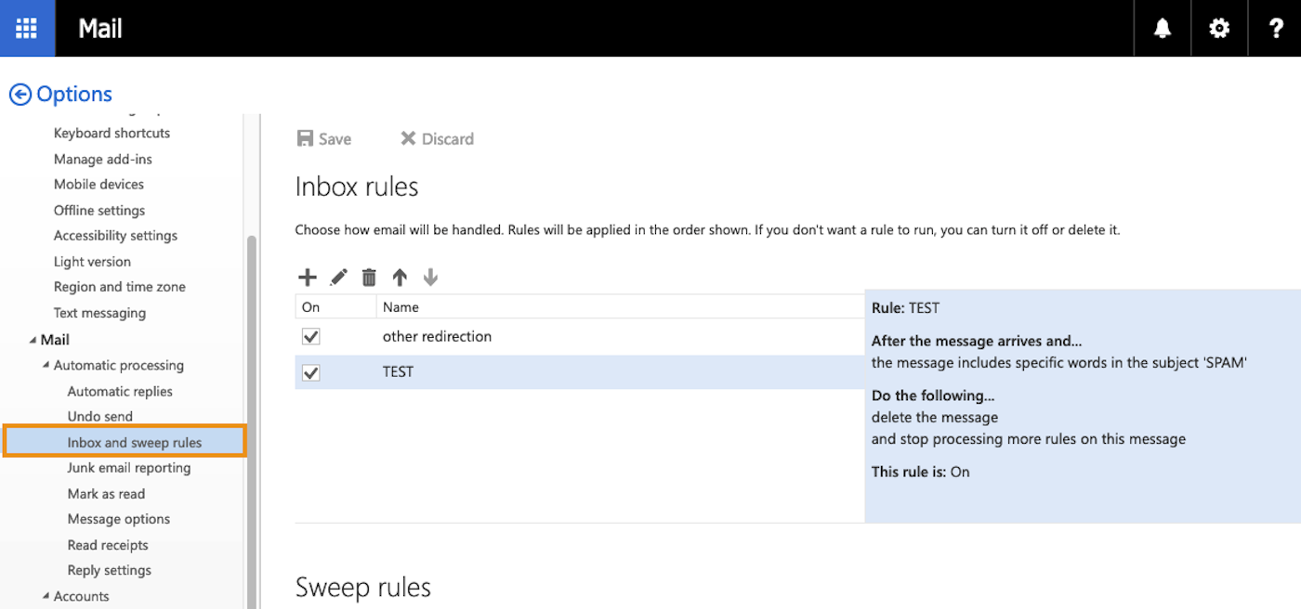Collapse the Automatic processing group
Screen dimensions: 1301x609
click(x=46, y=366)
